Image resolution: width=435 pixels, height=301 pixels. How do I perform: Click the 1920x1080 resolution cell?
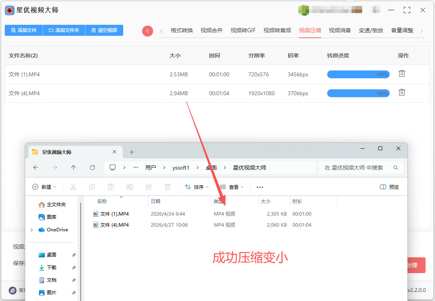[261, 93]
